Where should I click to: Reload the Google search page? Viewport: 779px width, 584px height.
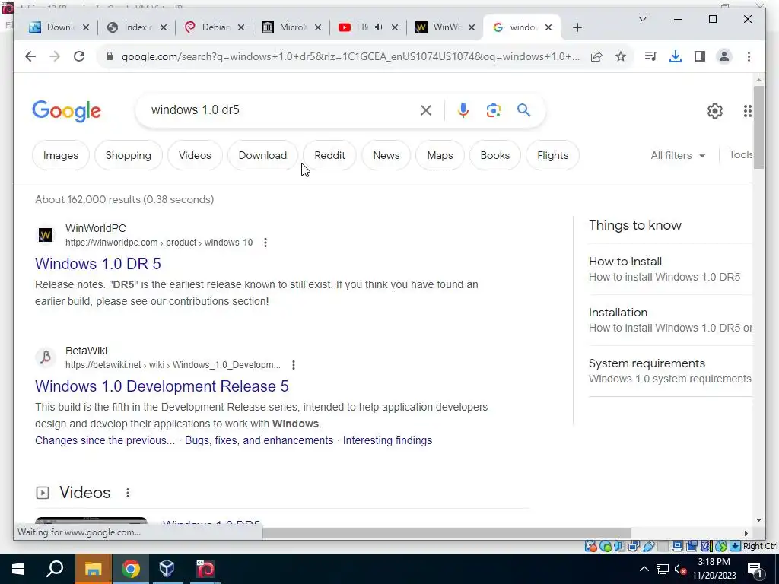tap(79, 56)
